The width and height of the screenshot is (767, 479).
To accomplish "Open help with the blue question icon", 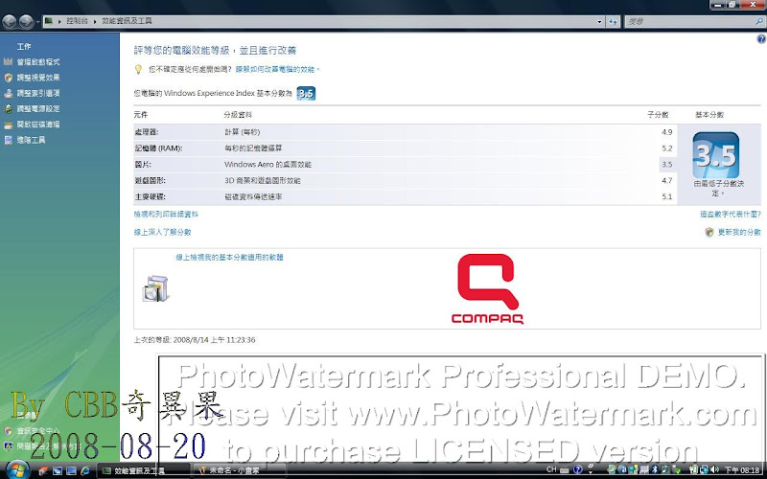I will pos(760,39).
